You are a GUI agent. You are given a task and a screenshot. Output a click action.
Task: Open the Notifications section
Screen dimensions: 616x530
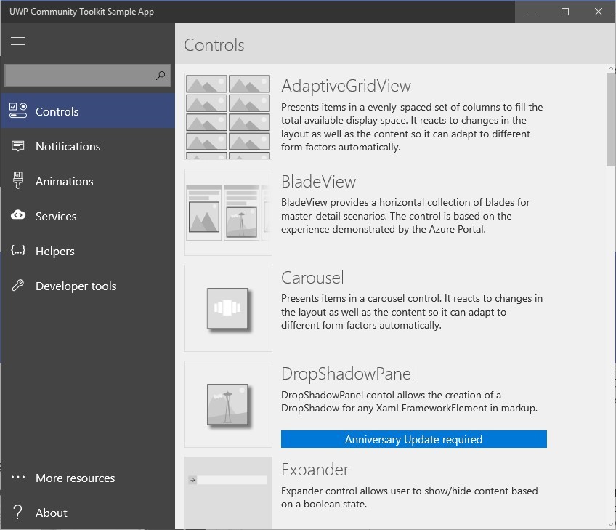click(x=88, y=146)
